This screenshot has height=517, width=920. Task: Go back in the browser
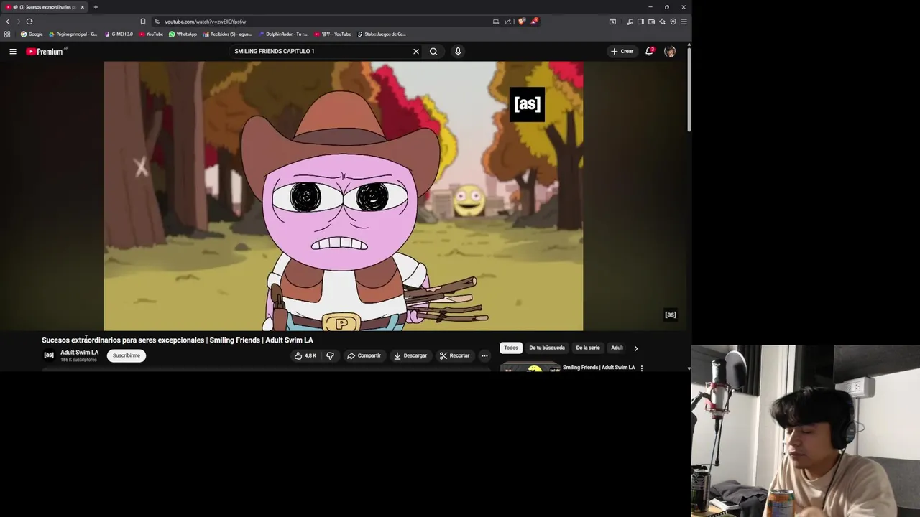(8, 22)
